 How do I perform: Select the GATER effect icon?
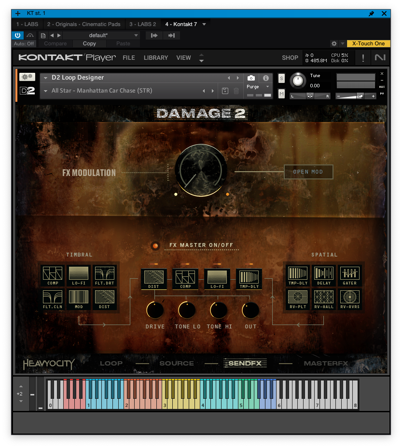[x=350, y=275]
